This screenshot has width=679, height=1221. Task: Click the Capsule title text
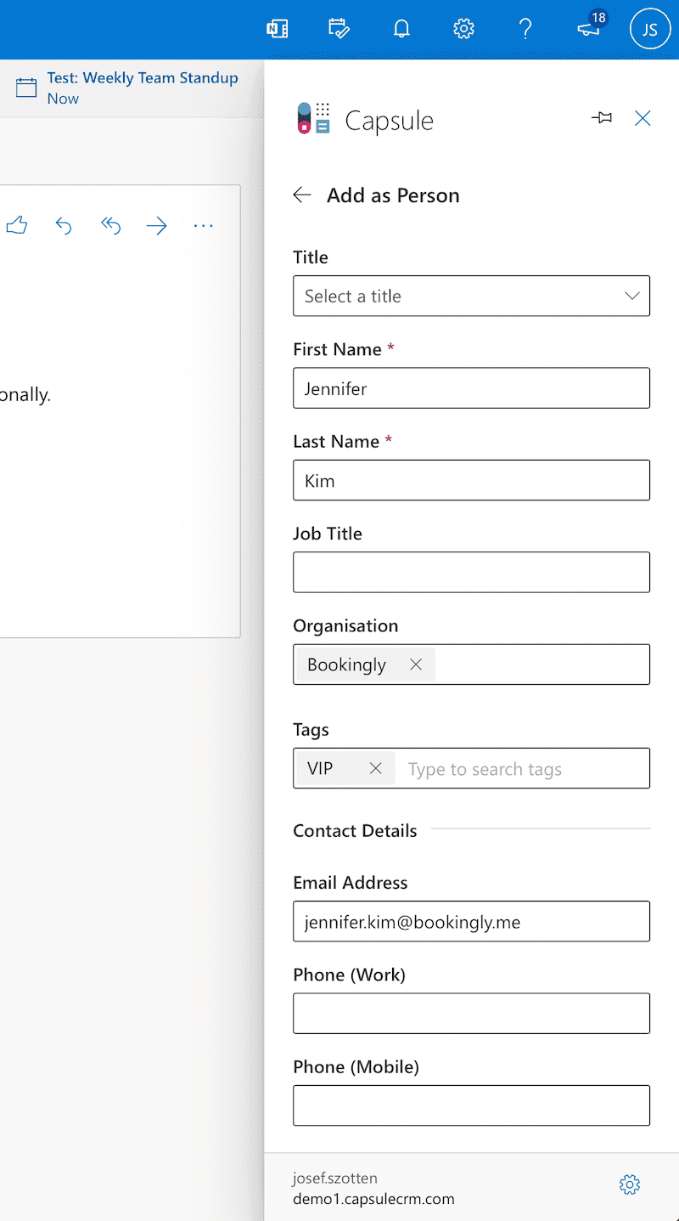click(389, 121)
